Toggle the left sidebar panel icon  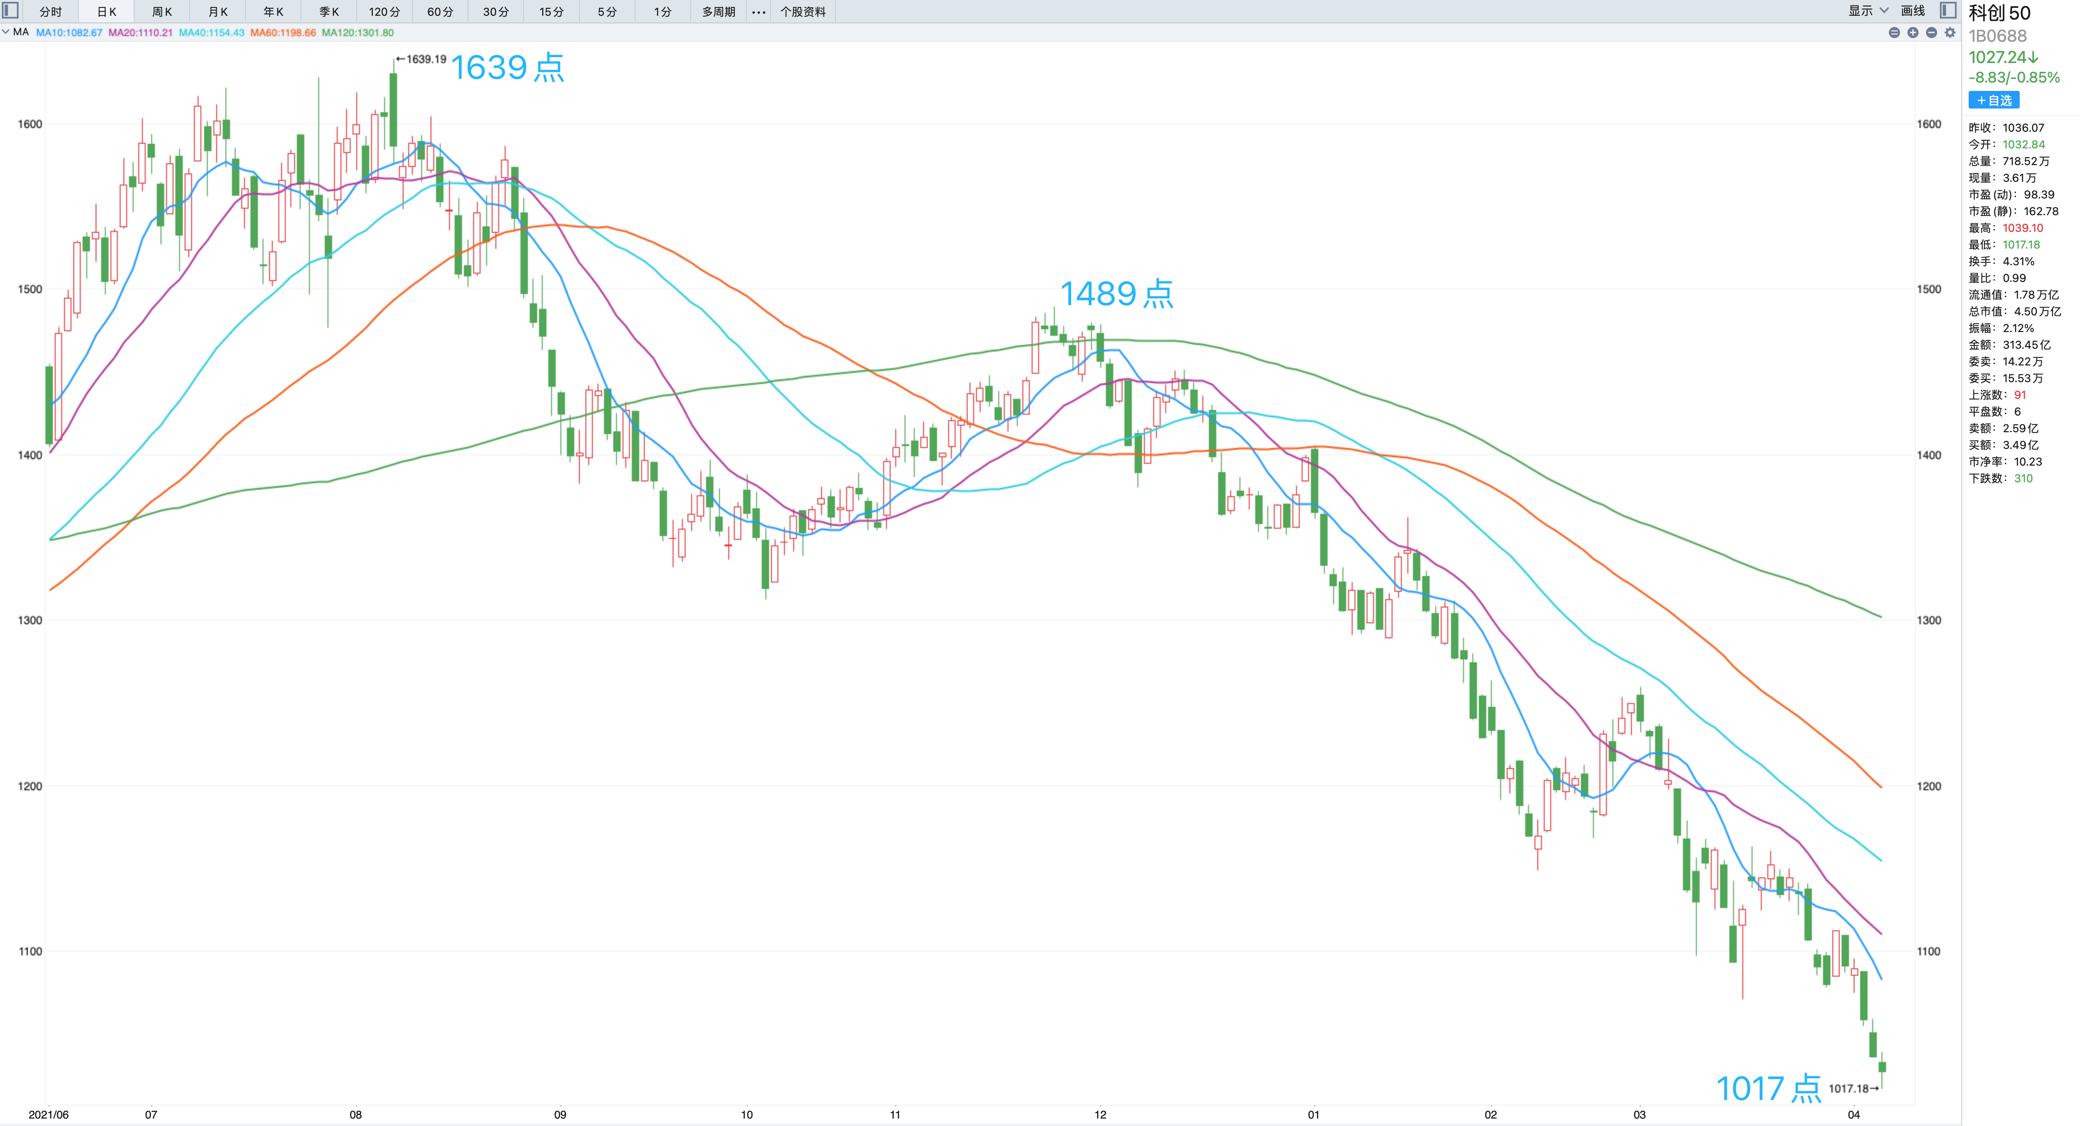click(11, 11)
